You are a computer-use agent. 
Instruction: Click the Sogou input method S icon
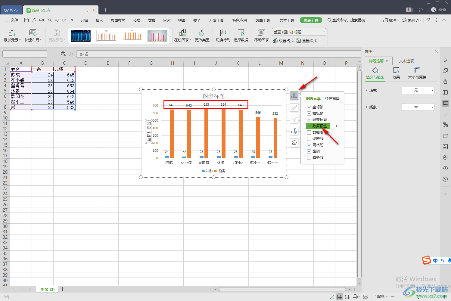click(x=427, y=260)
